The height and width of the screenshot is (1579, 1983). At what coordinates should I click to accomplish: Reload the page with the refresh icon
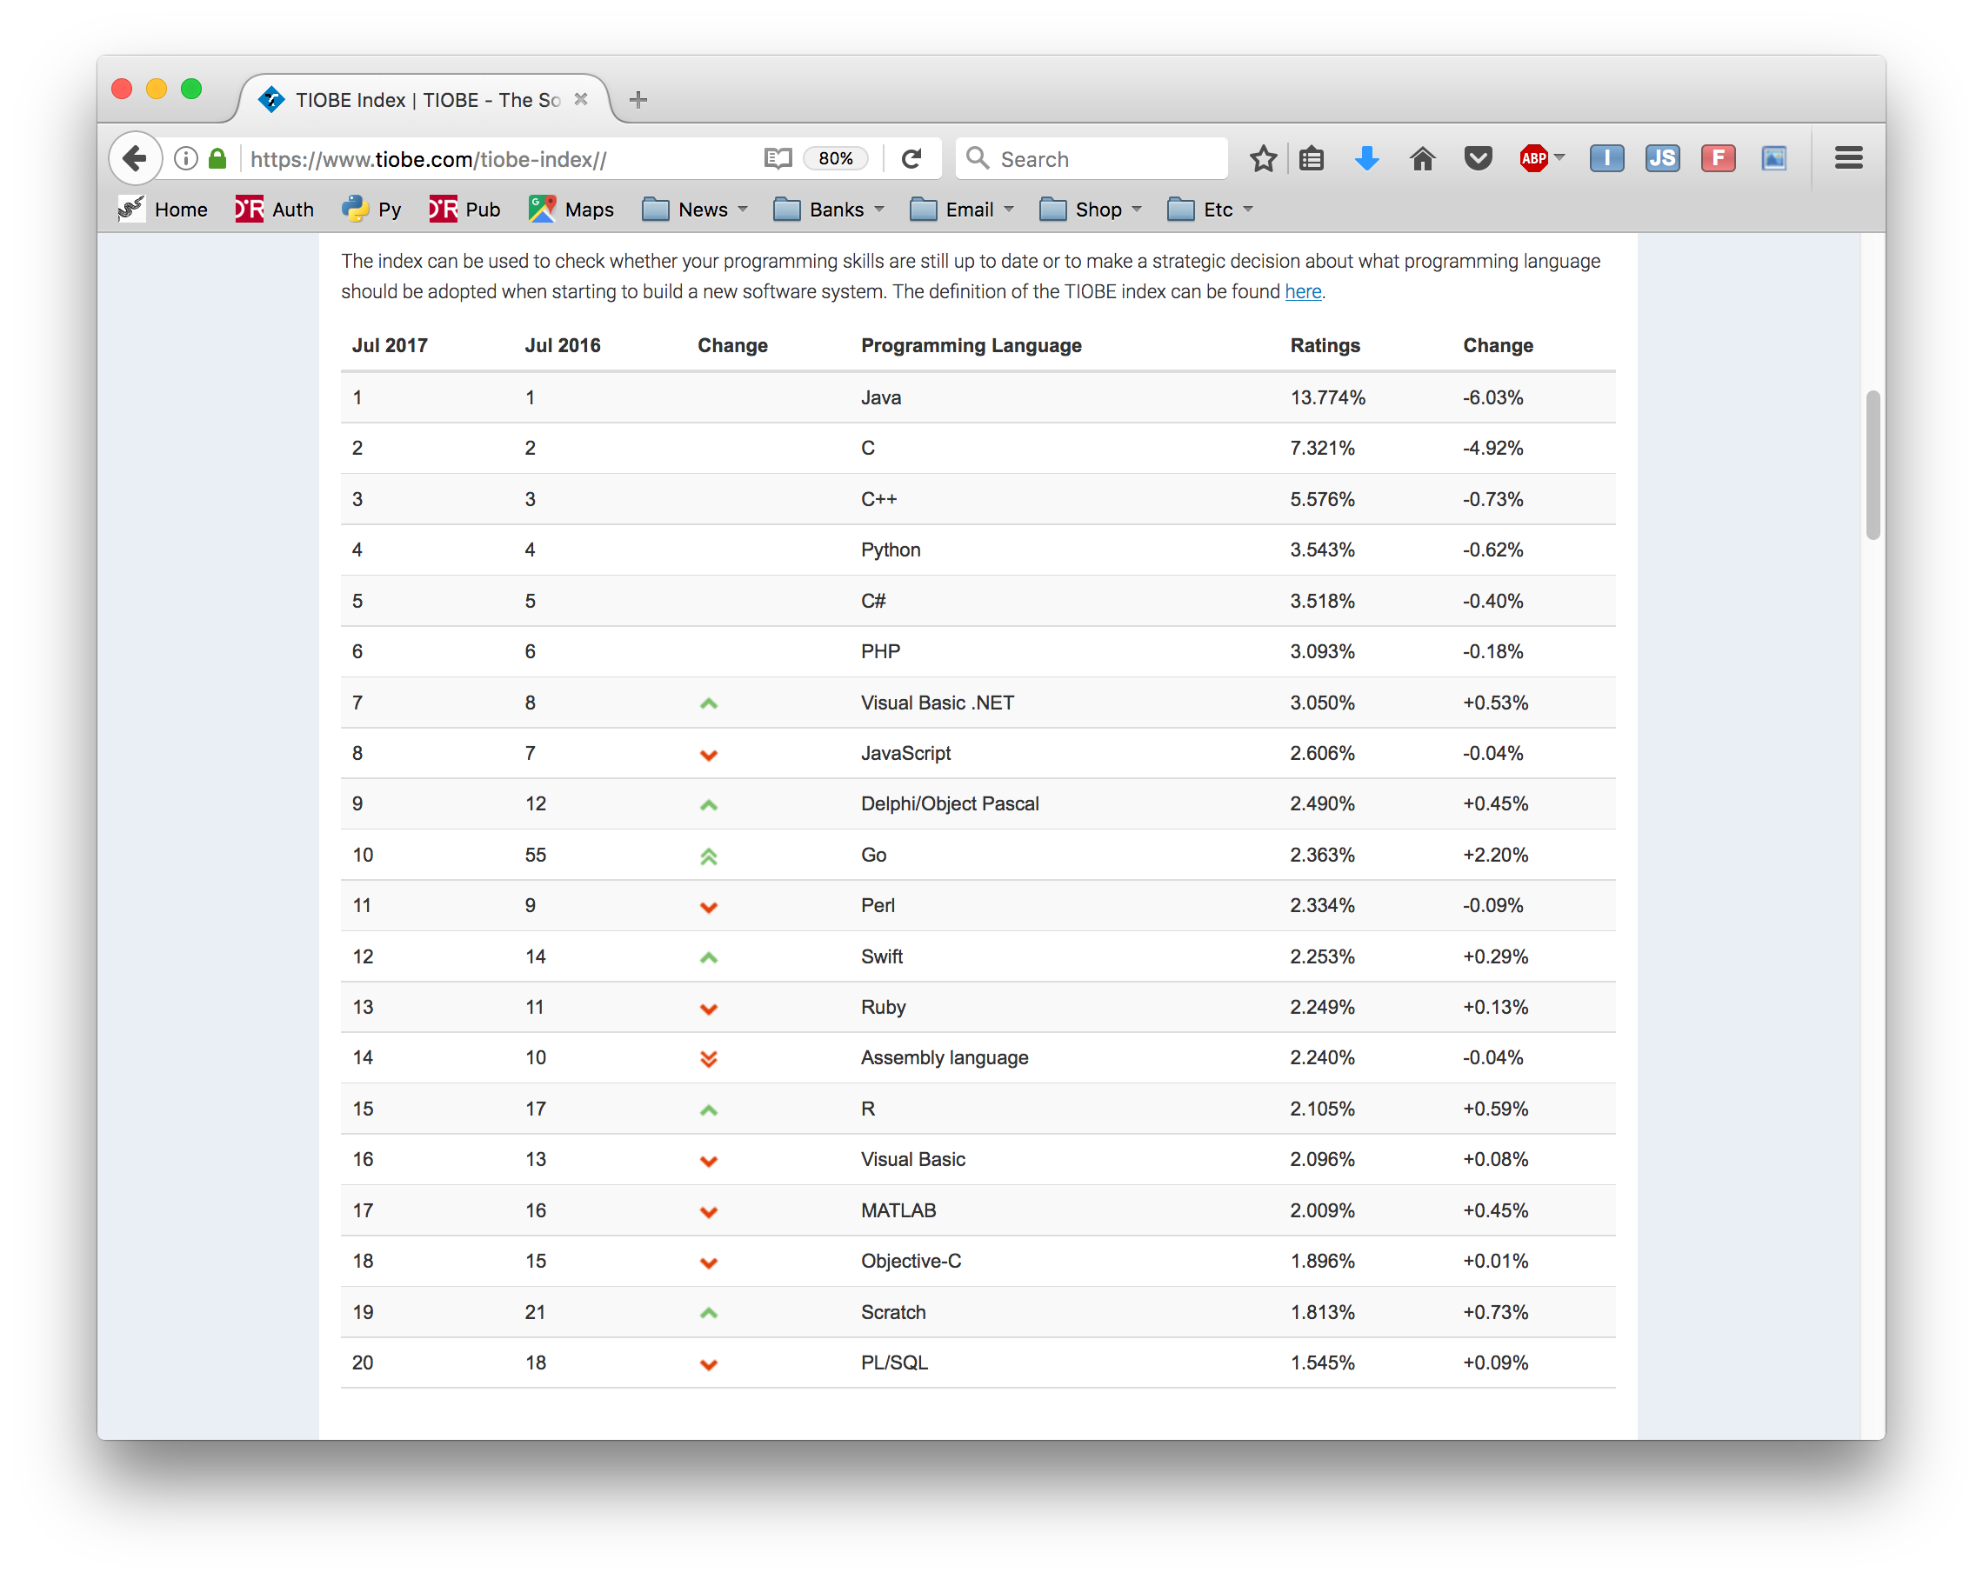tap(911, 159)
